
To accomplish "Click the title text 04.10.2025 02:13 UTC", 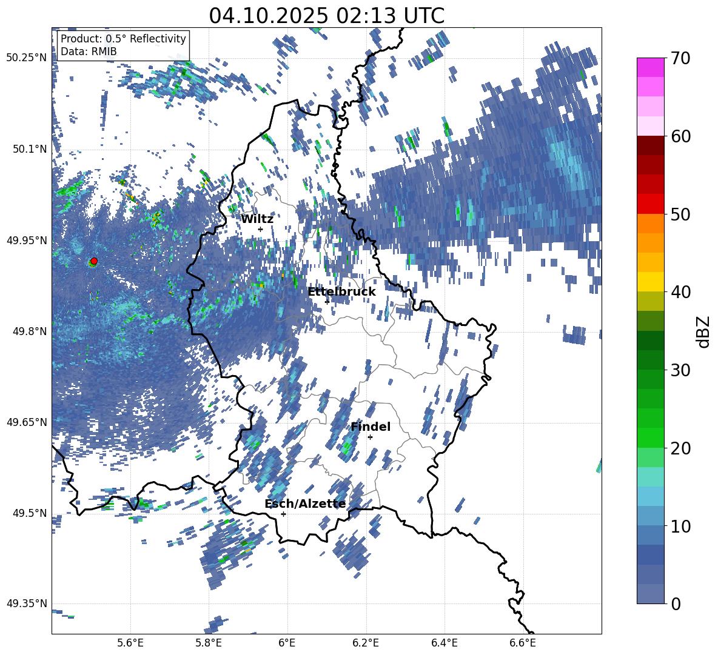I will click(x=326, y=16).
